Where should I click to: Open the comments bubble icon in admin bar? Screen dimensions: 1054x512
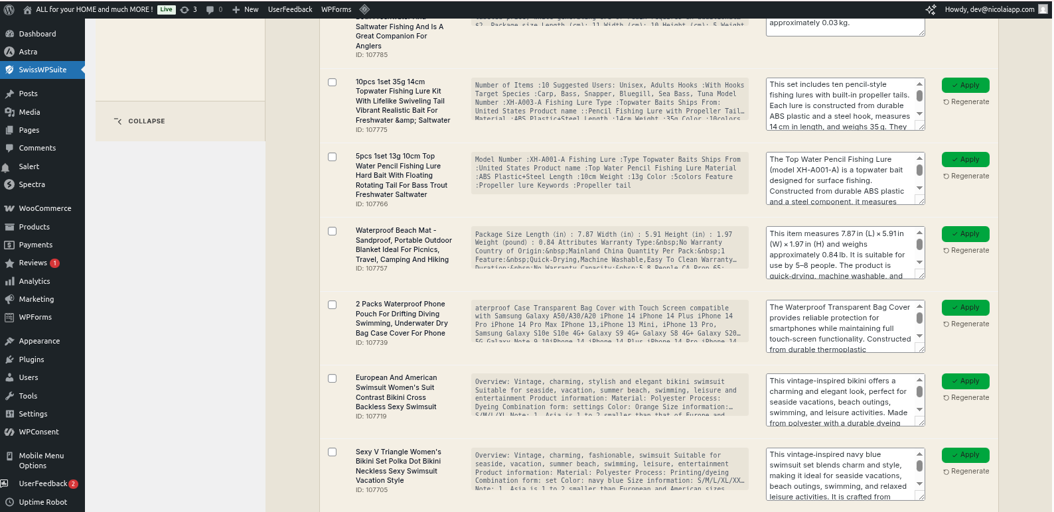[214, 9]
